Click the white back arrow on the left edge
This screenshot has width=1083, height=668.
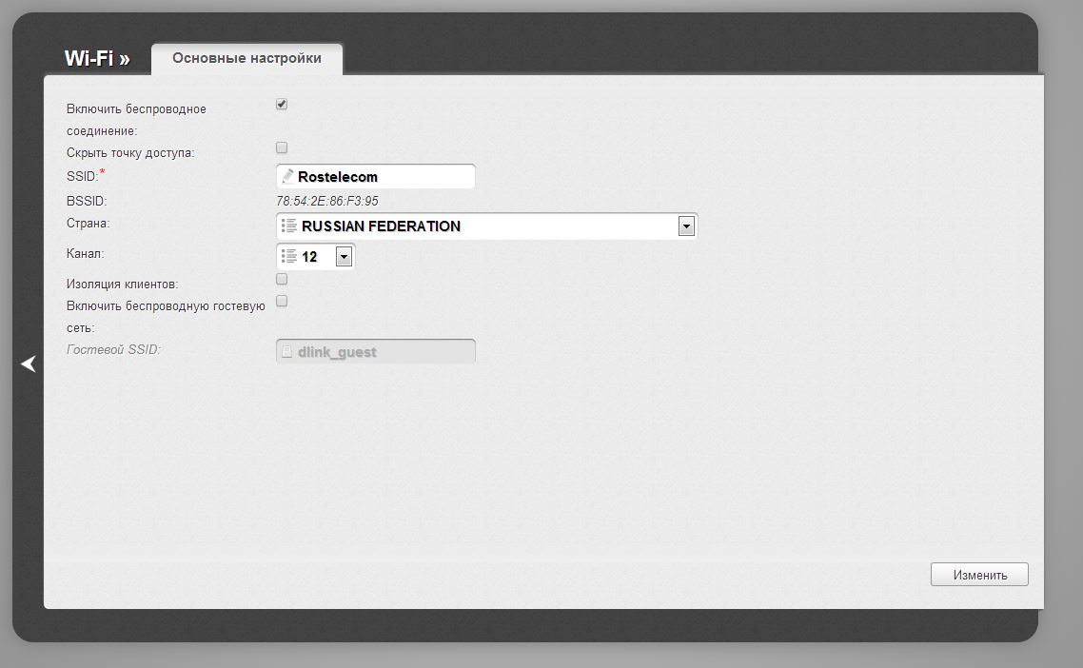(29, 363)
